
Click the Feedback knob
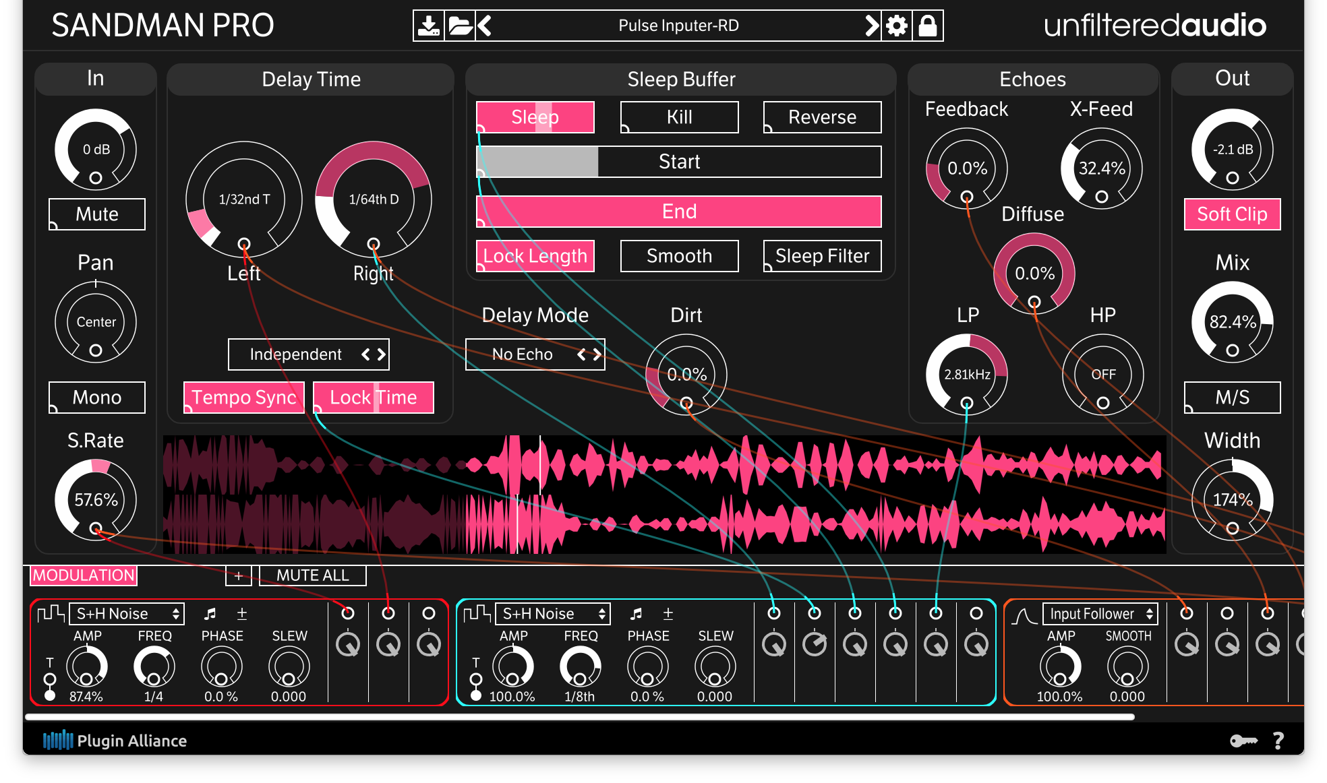pos(967,168)
